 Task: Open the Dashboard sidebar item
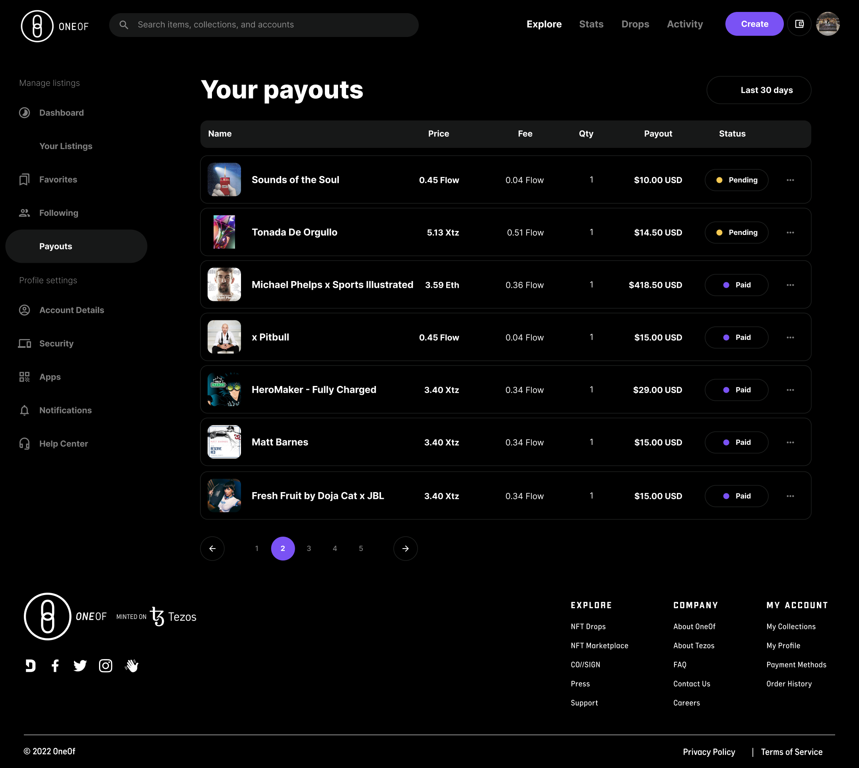pos(51,112)
